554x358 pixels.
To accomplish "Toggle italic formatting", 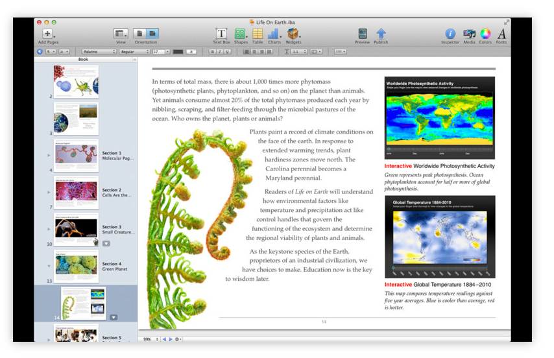I will (220, 51).
